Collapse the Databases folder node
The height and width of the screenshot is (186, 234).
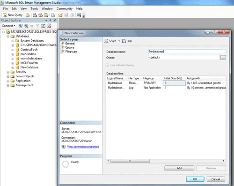(8, 37)
